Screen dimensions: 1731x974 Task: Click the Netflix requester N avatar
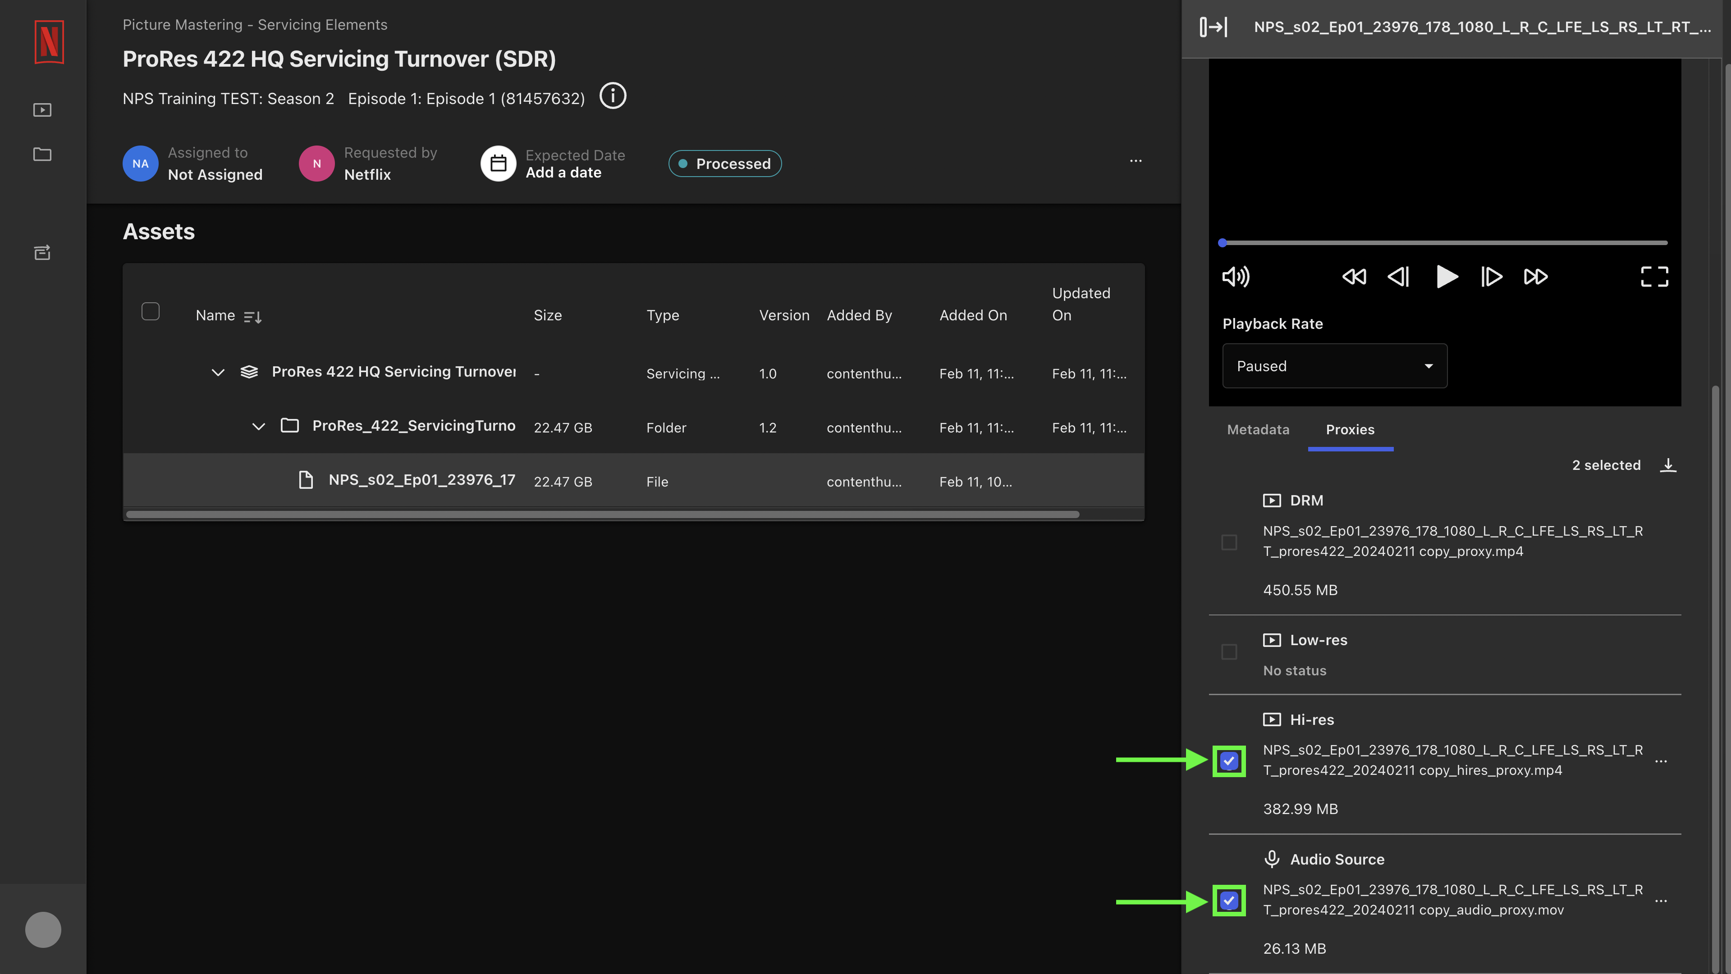pyautogui.click(x=316, y=163)
